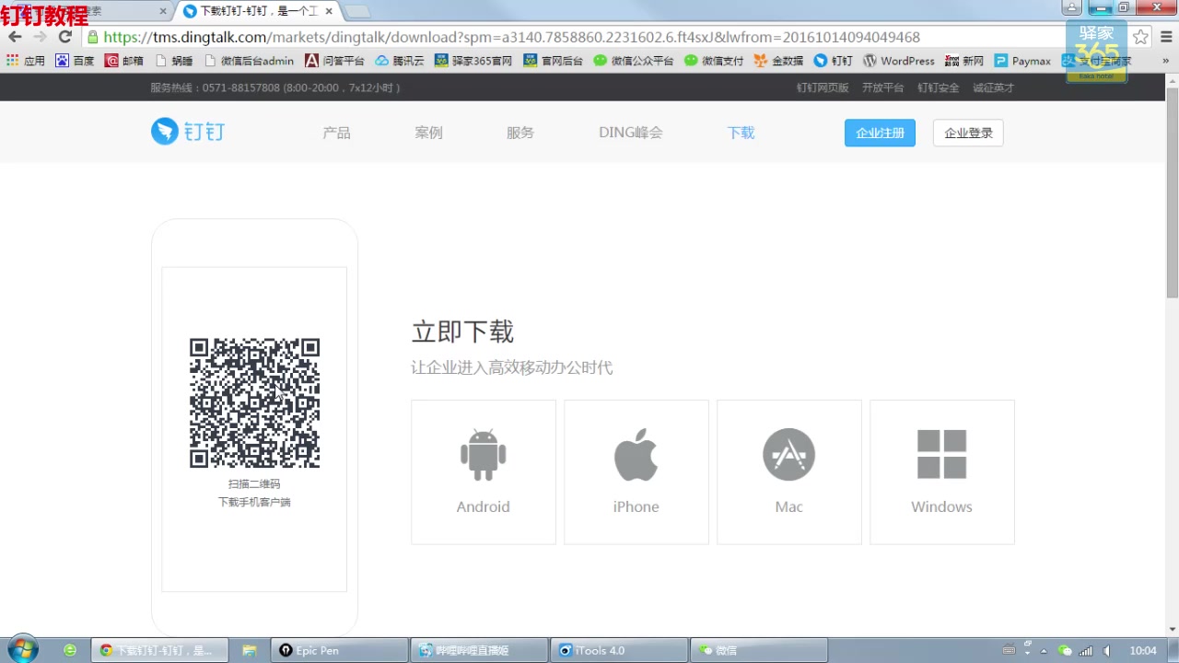Switch to iTools 4.0 in taskbar

coord(618,650)
